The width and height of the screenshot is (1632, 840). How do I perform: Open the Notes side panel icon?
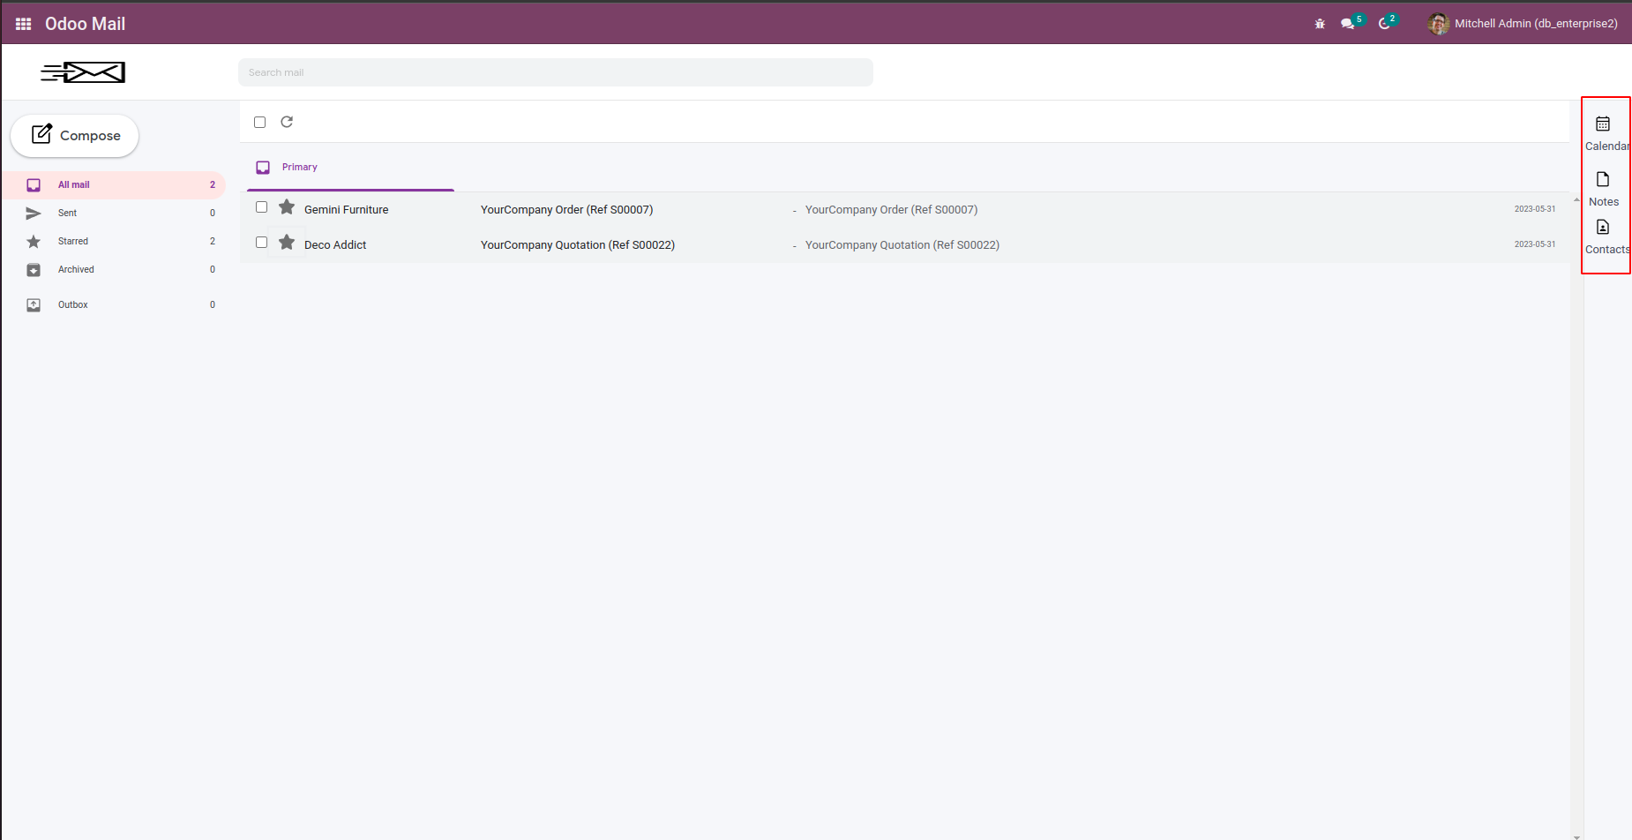coord(1603,180)
